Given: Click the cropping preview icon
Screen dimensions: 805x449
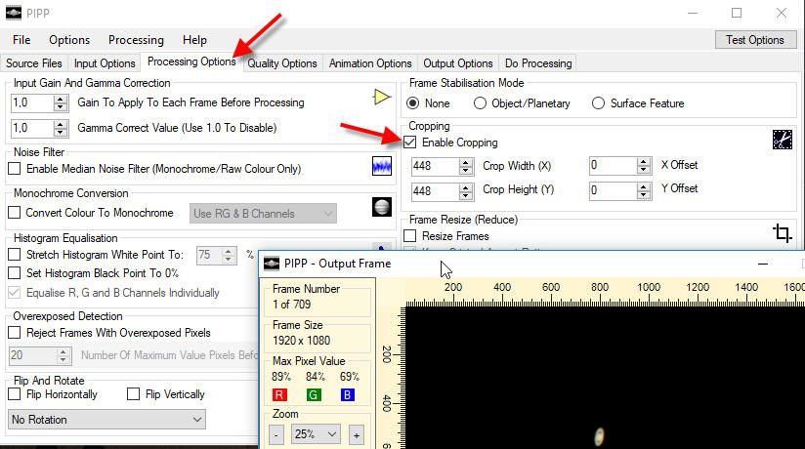Looking at the screenshot, I should point(782,140).
